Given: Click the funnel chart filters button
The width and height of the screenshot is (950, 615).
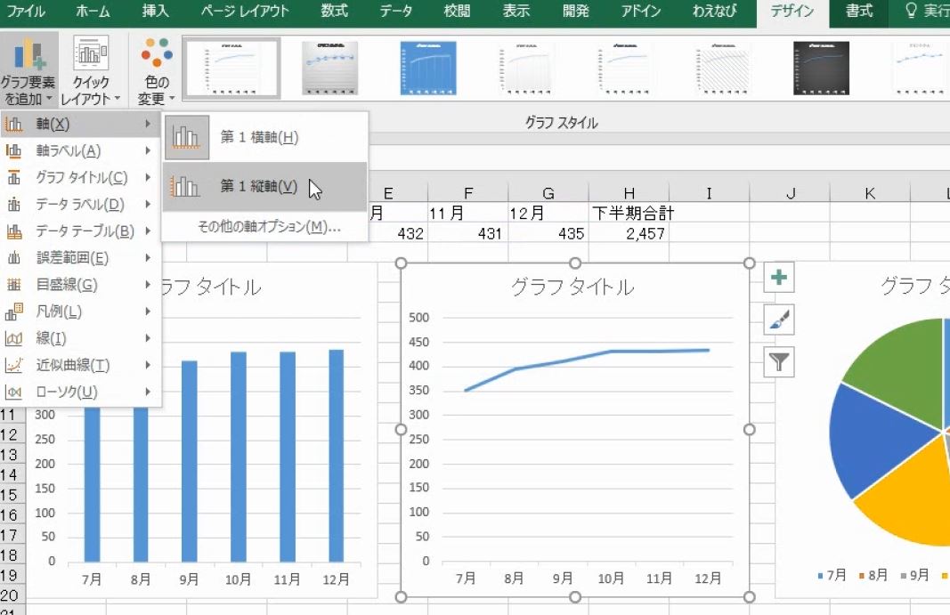Looking at the screenshot, I should pyautogui.click(x=778, y=361).
